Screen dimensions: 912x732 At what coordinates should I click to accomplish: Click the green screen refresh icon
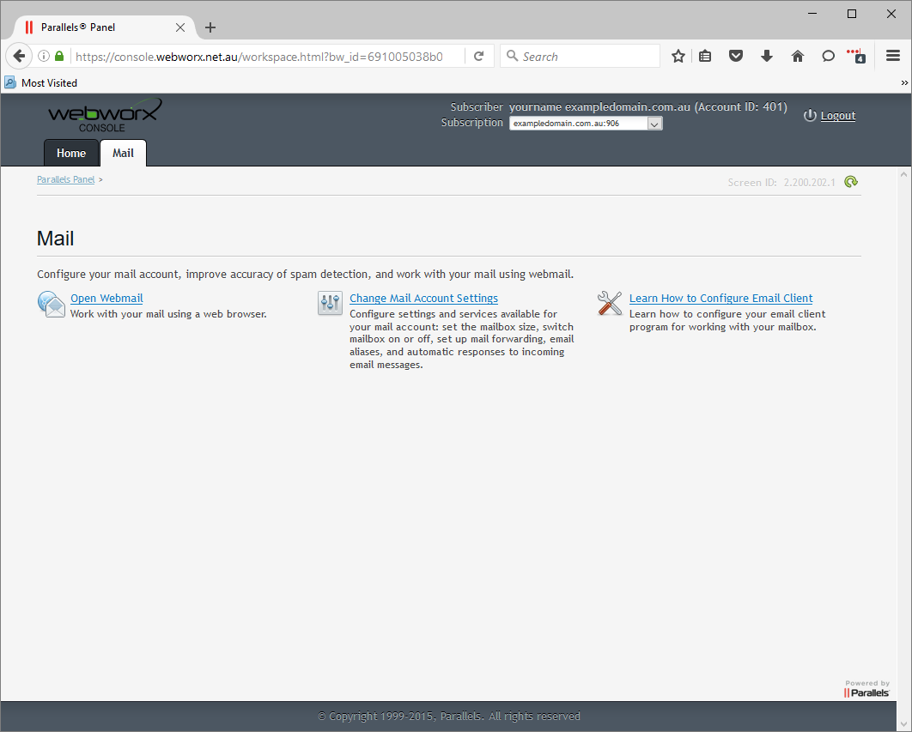tap(850, 182)
